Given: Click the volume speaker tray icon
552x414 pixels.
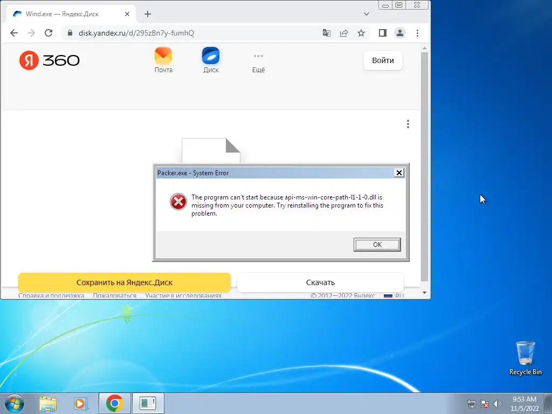Looking at the screenshot, I should [x=497, y=404].
